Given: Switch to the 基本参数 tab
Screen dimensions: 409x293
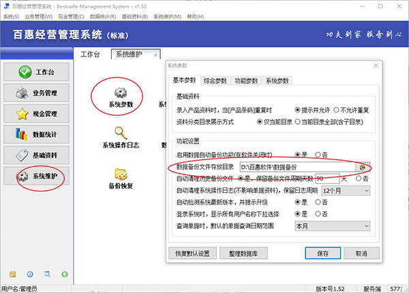Looking at the screenshot, I should click(x=185, y=80).
